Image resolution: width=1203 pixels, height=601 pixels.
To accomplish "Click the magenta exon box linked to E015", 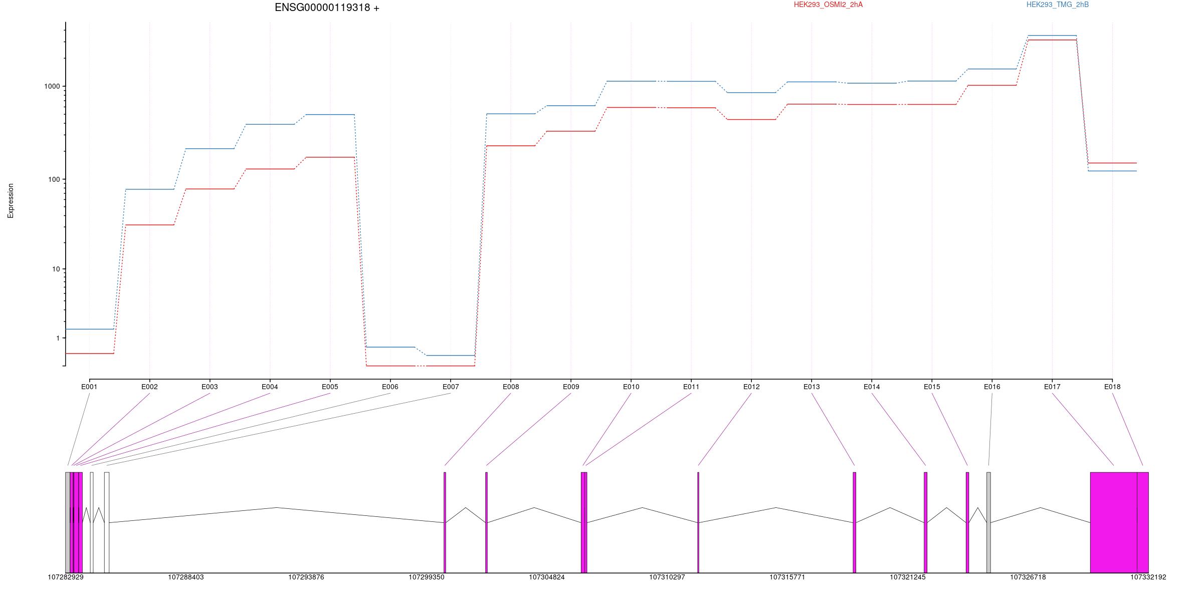I will 967,522.
